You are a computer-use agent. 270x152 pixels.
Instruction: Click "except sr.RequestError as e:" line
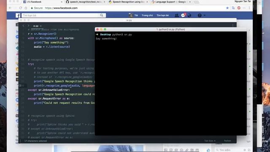[49, 98]
